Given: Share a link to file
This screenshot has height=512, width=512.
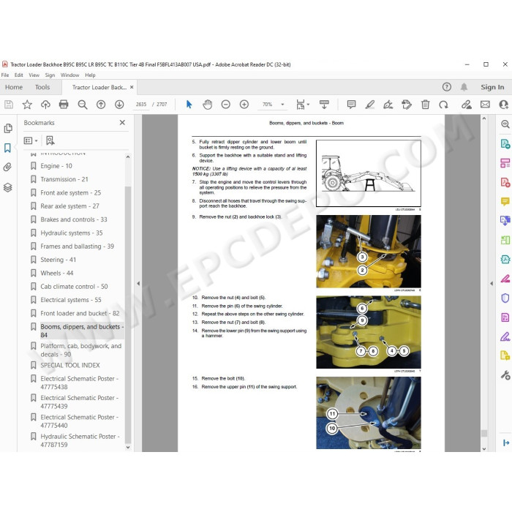Looking at the screenshot, I should point(467,105).
